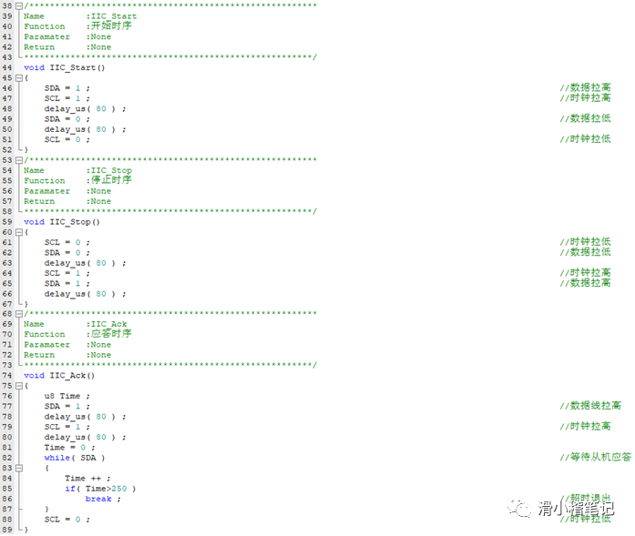635x536 pixels.
Task: Collapse the IIC_Start body fold at line 45
Action: tap(18, 78)
